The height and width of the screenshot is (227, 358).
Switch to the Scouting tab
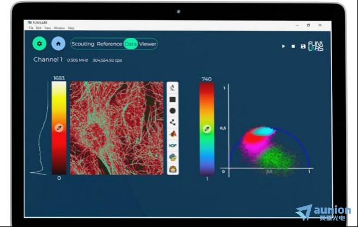(x=83, y=44)
